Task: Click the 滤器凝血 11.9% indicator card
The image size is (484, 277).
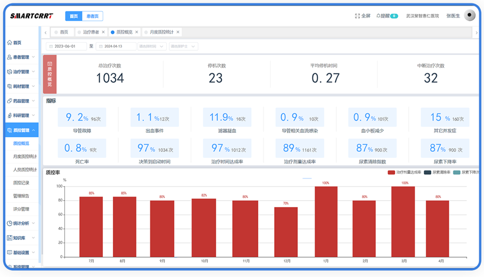Action: [x=227, y=117]
